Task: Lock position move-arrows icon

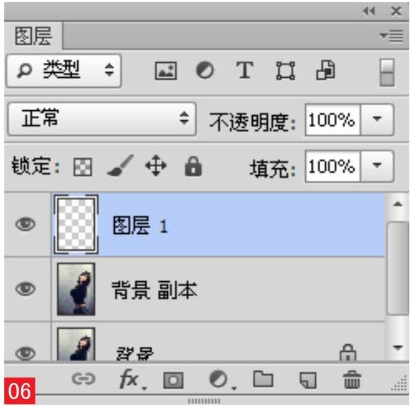Action: (x=156, y=165)
